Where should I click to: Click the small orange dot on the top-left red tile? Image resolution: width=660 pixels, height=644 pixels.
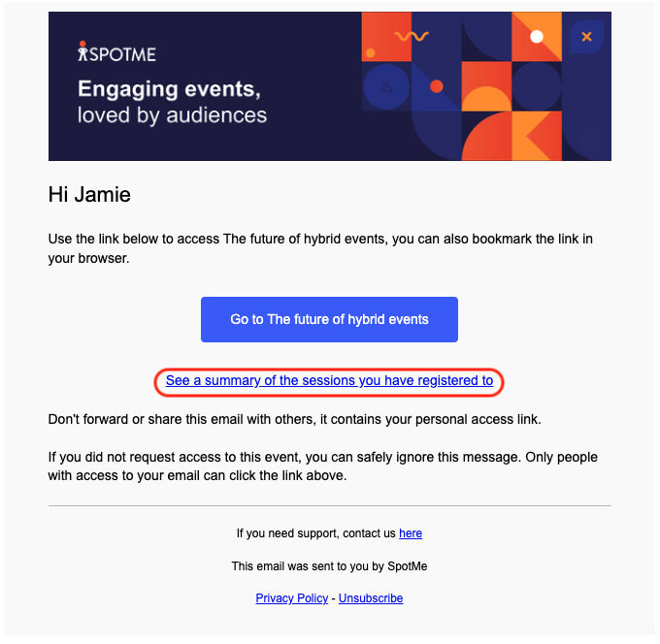(x=371, y=53)
